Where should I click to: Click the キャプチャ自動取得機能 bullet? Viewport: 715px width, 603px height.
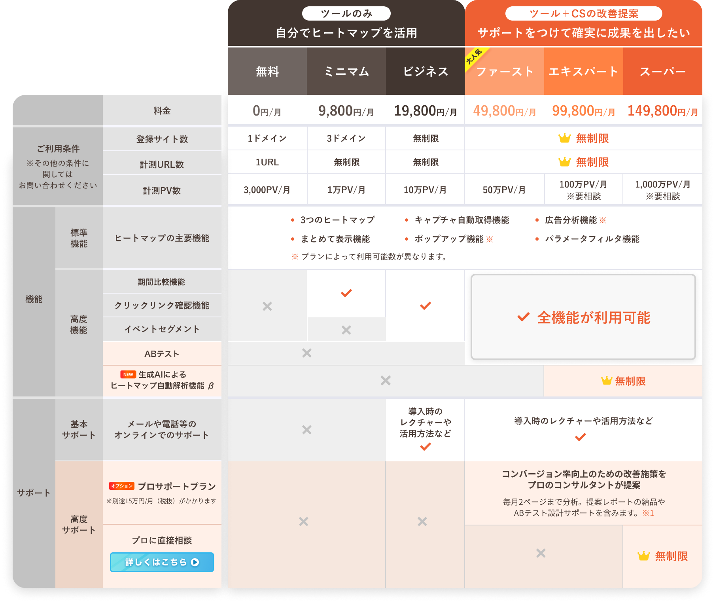pyautogui.click(x=457, y=220)
